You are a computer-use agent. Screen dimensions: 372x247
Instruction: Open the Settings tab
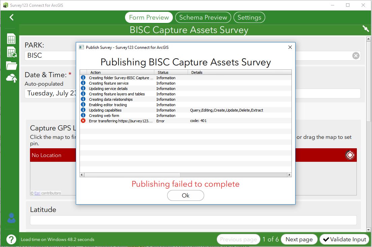[x=249, y=17]
